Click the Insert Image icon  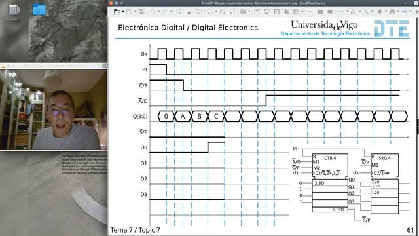(266, 12)
